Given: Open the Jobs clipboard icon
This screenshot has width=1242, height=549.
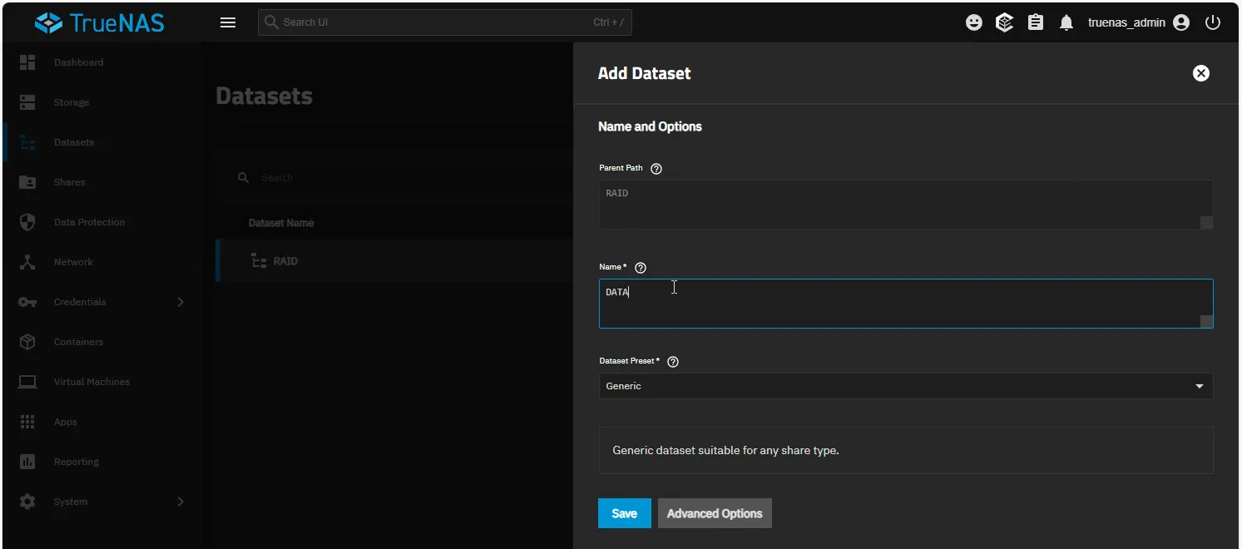Looking at the screenshot, I should click(1036, 23).
